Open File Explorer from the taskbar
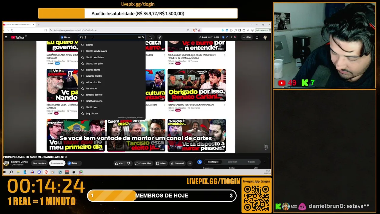 pos(18,172)
